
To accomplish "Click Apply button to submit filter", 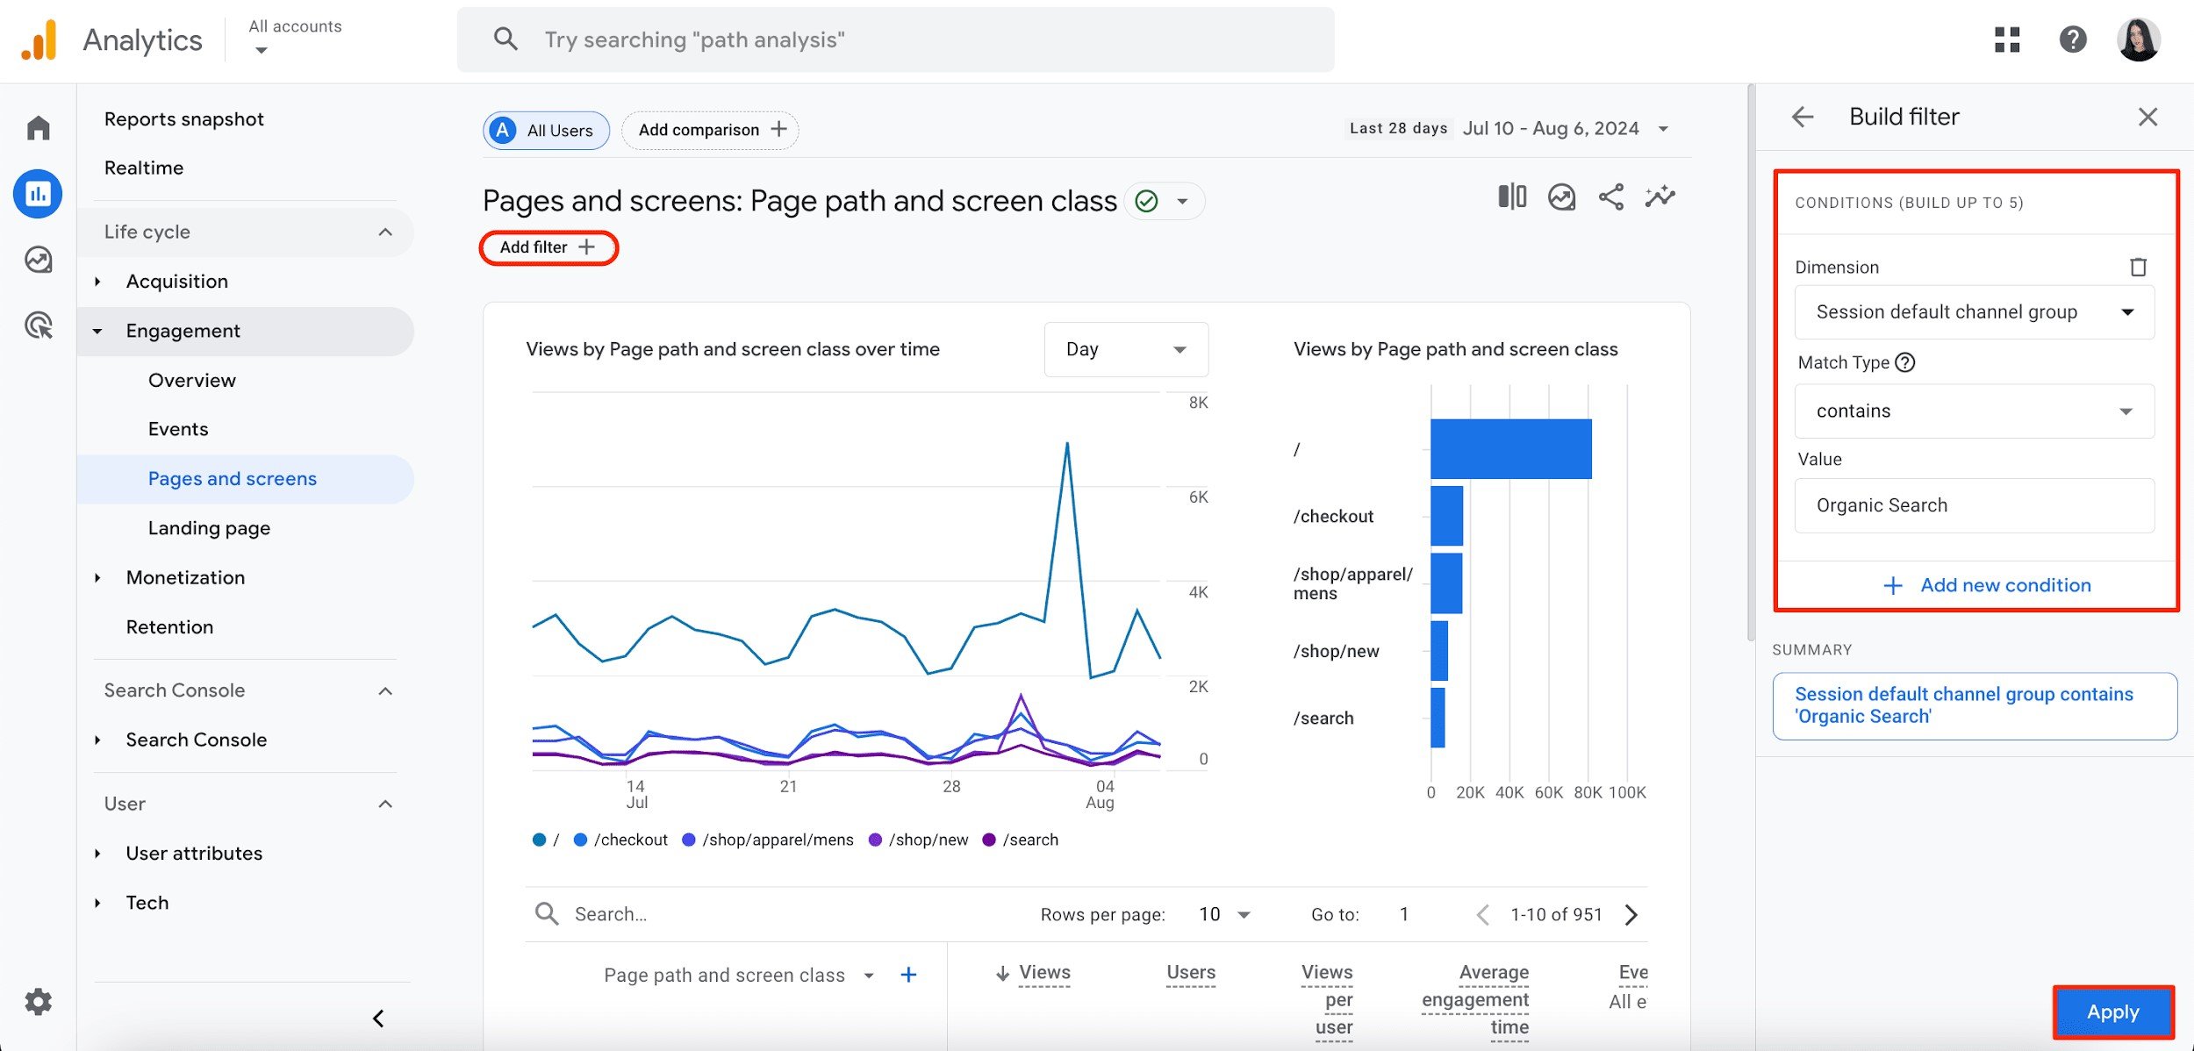I will tap(2113, 1011).
